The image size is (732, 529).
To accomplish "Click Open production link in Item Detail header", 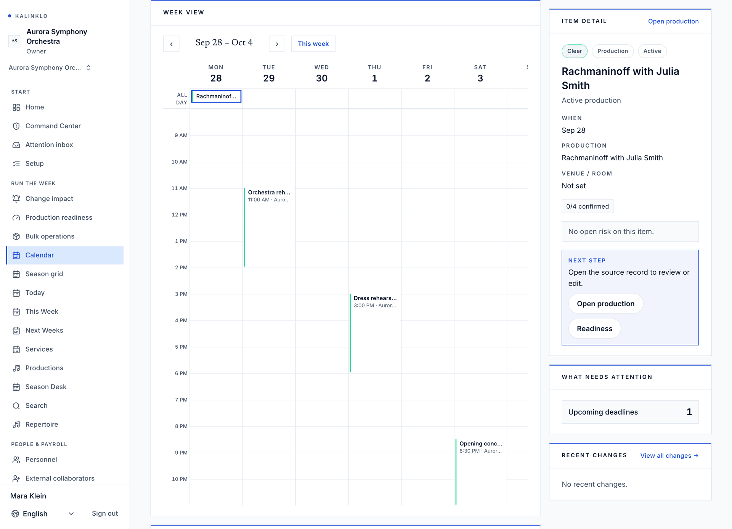I will tap(673, 21).
